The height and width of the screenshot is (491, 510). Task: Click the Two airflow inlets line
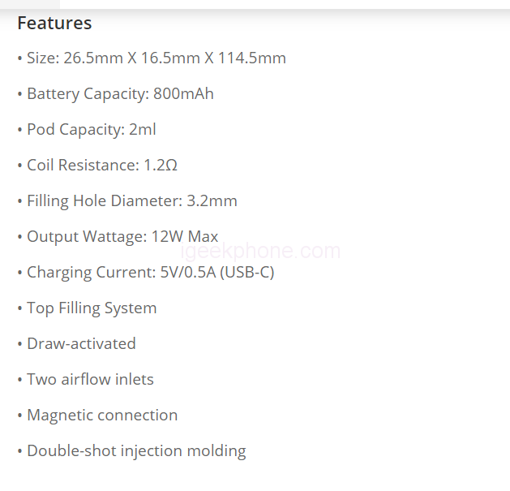[90, 380]
